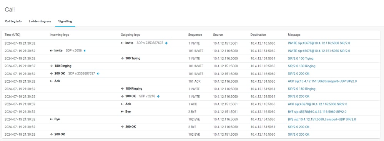
Task: Open the SIP/2.0 100 Trying message
Action: click(x=301, y=58)
